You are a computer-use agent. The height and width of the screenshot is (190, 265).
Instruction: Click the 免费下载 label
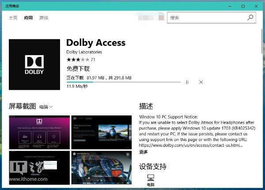(x=78, y=69)
